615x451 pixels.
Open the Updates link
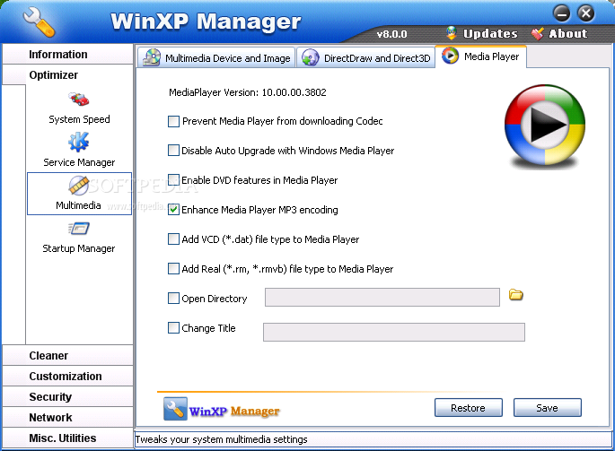[x=490, y=34]
